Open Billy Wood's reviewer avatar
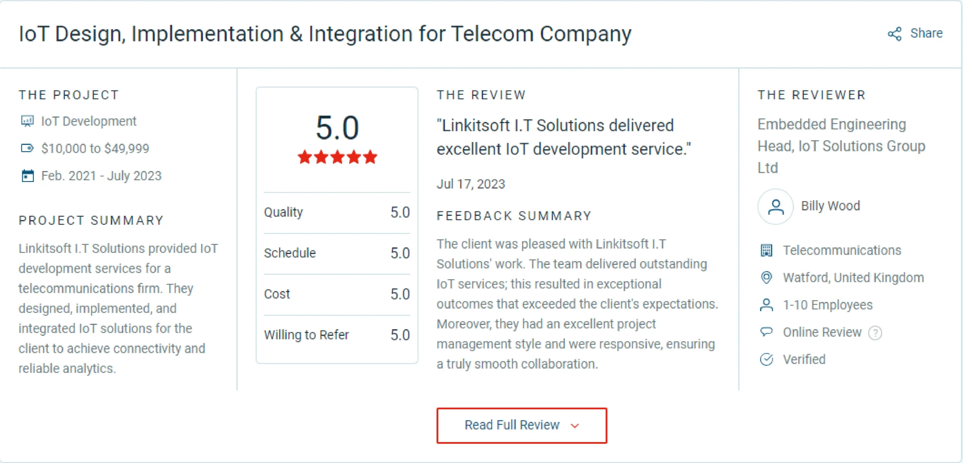The width and height of the screenshot is (963, 463). 775,206
